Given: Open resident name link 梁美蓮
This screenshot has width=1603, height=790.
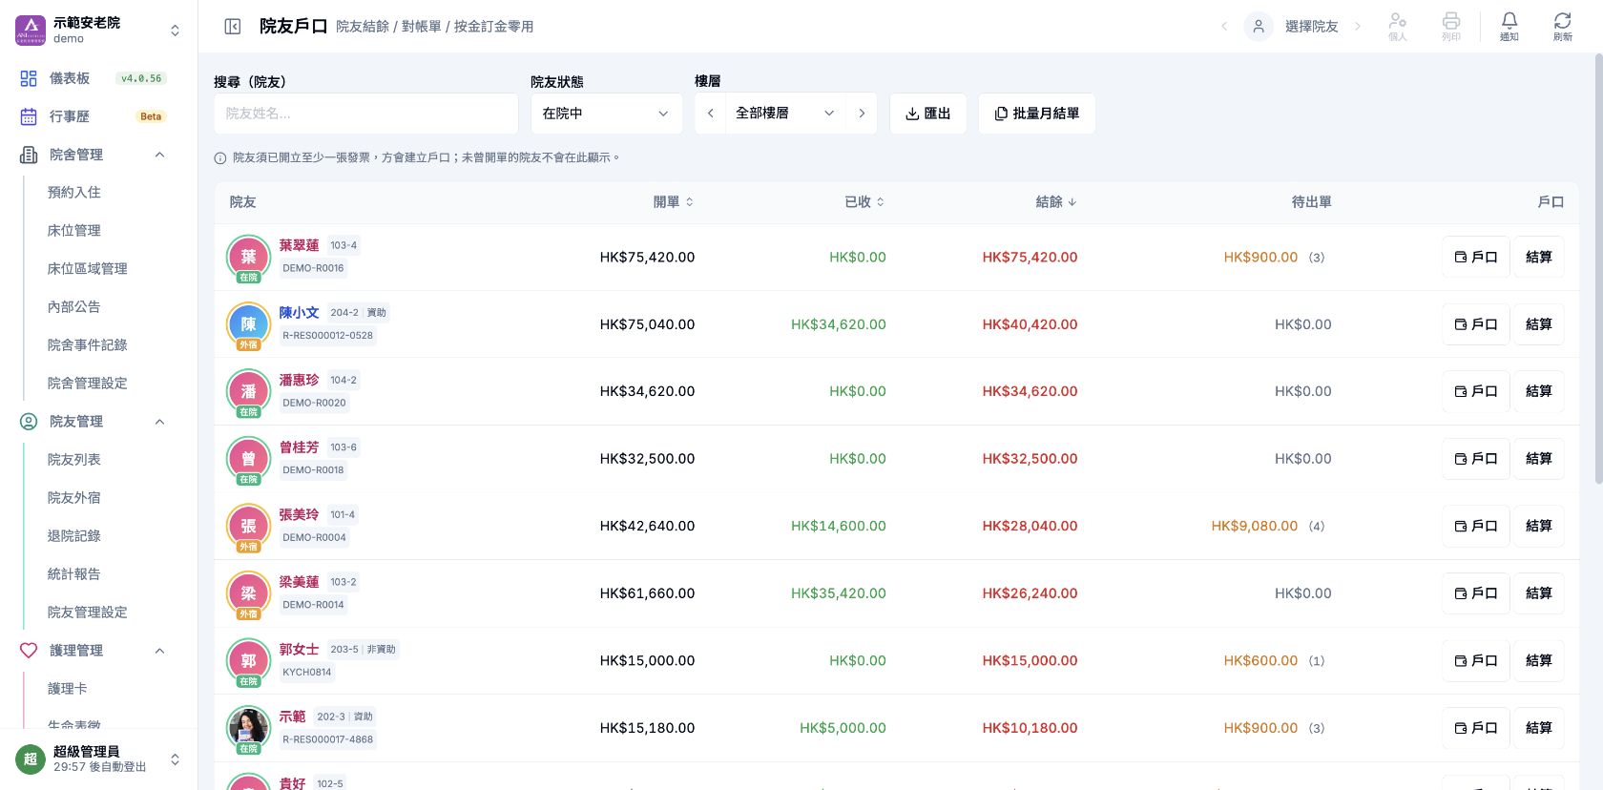Looking at the screenshot, I should [x=299, y=582].
